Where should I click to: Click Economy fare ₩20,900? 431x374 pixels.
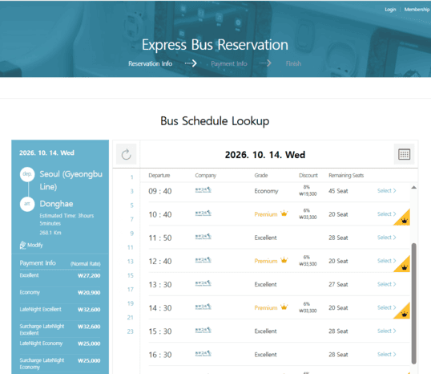click(x=60, y=292)
